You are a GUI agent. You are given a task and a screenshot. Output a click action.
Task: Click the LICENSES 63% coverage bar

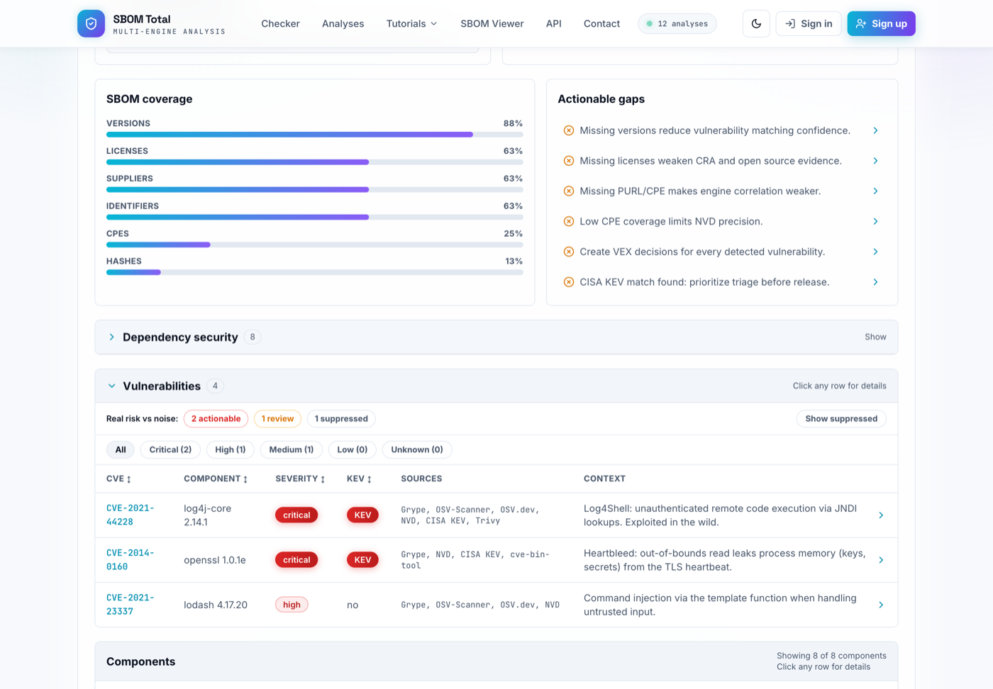[315, 162]
